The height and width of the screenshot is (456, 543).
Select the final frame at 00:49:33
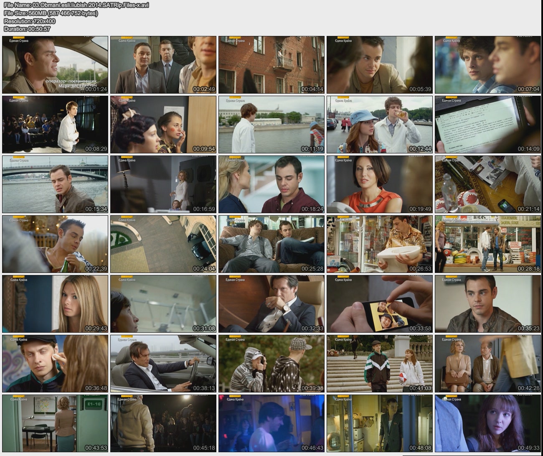(x=488, y=423)
